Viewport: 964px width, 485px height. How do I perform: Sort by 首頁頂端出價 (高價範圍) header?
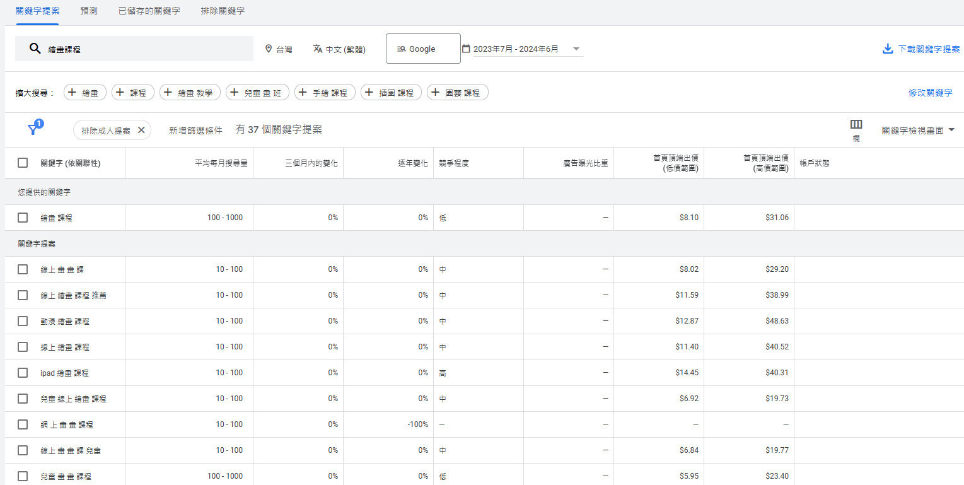click(766, 163)
